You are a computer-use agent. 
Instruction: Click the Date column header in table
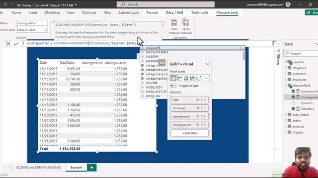(43, 63)
